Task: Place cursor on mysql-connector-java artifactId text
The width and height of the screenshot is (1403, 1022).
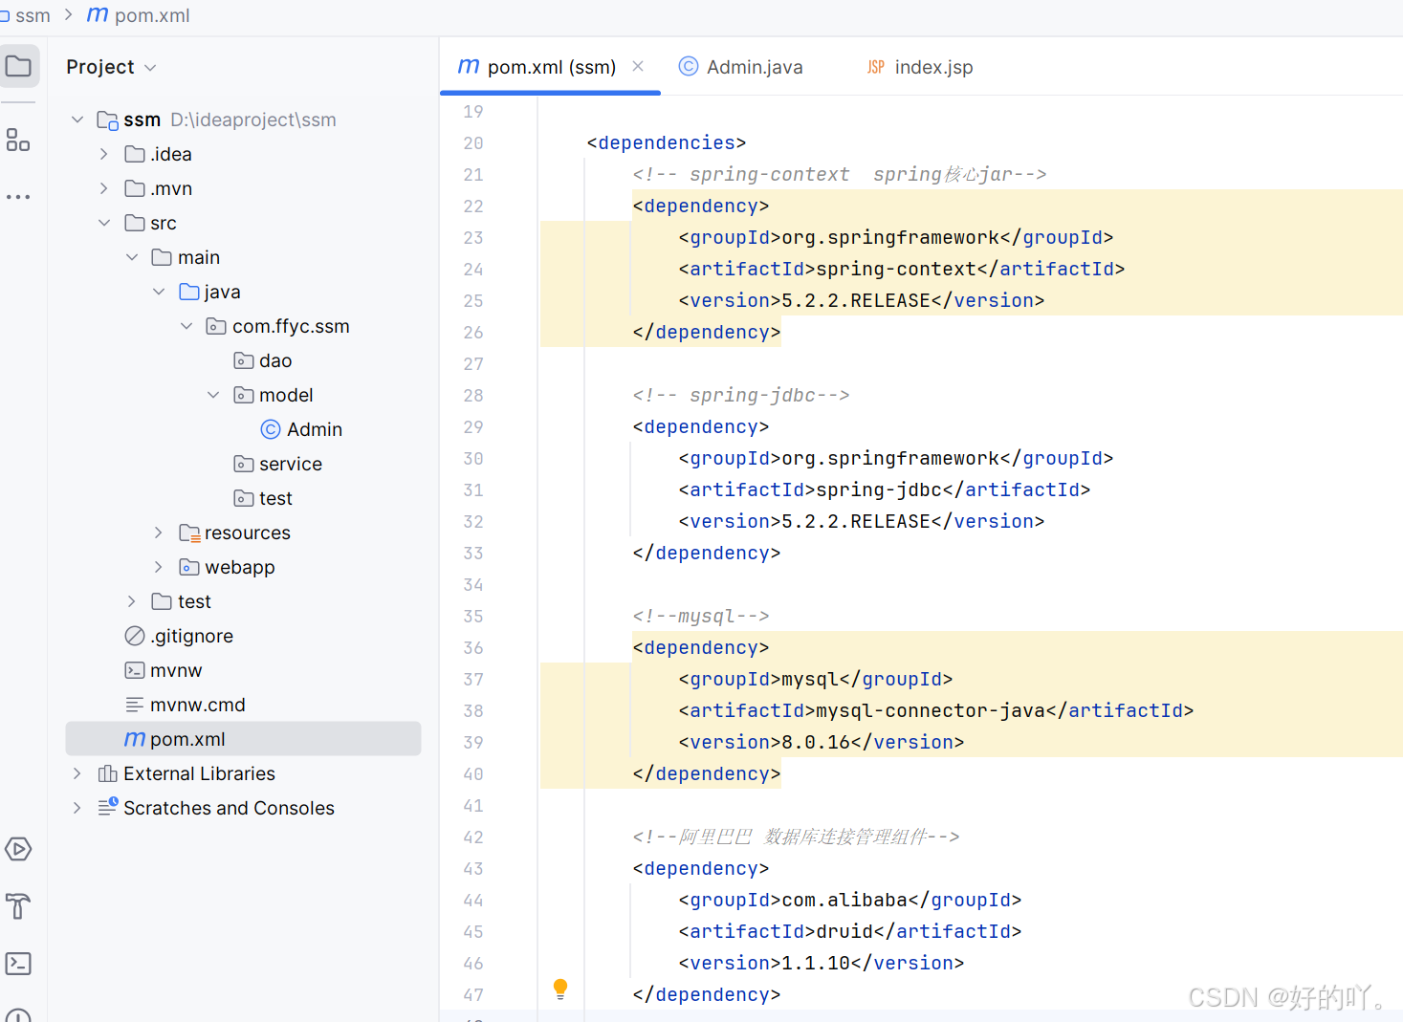Action: pyautogui.click(x=931, y=710)
